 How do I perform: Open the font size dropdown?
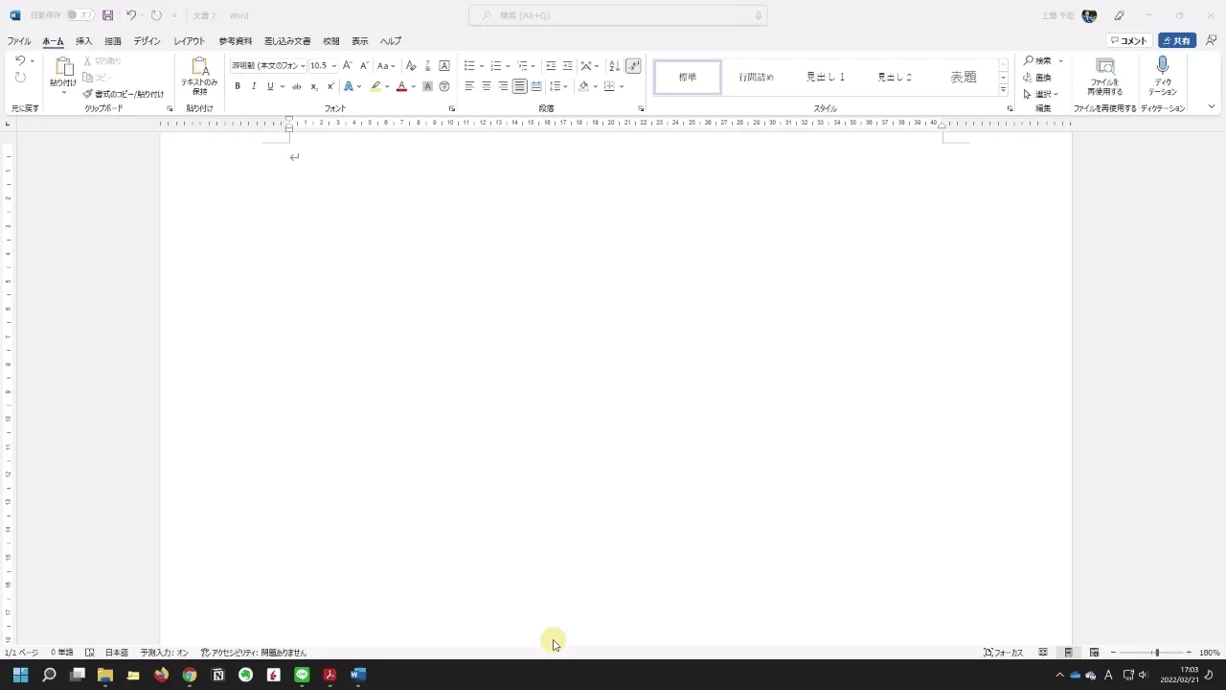[324, 65]
